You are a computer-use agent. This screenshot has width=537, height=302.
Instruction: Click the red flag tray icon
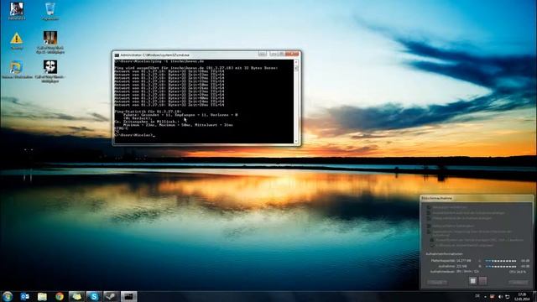point(493,296)
